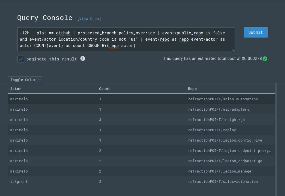Image resolution: width=285 pixels, height=196 pixels.
Task: Click the Toggle Columns button
Action: point(25,80)
